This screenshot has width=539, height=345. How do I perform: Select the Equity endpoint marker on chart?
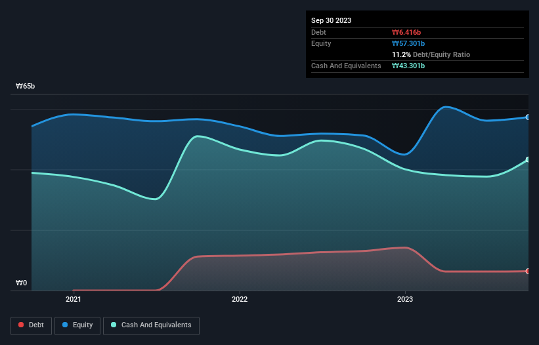(528, 117)
